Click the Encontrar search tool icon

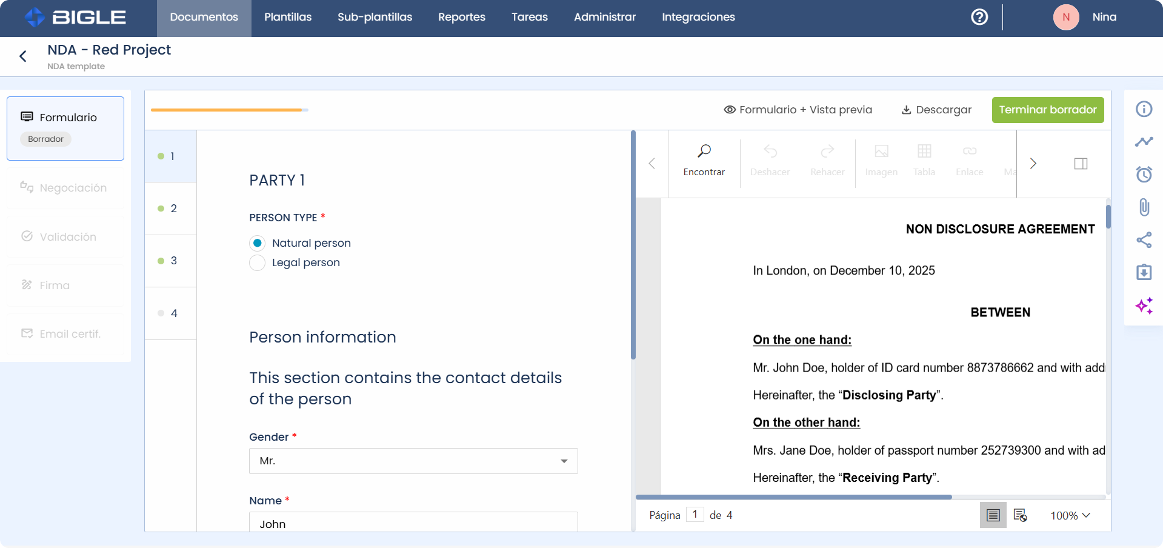(x=704, y=152)
